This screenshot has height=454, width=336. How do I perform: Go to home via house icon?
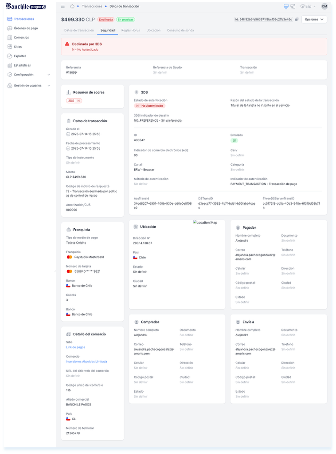coord(72,6)
